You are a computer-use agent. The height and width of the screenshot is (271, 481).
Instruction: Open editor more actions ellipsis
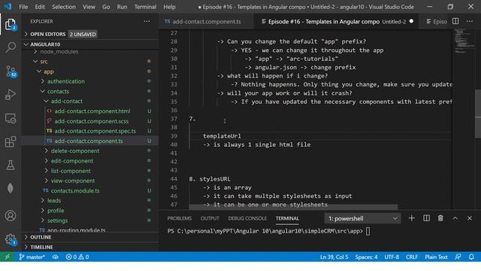(x=470, y=21)
